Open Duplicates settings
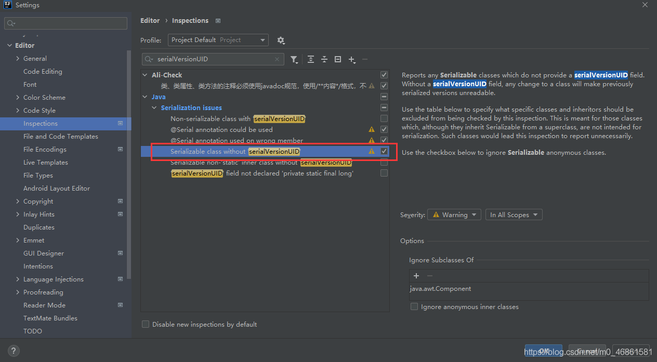The width and height of the screenshot is (657, 362). (x=39, y=227)
